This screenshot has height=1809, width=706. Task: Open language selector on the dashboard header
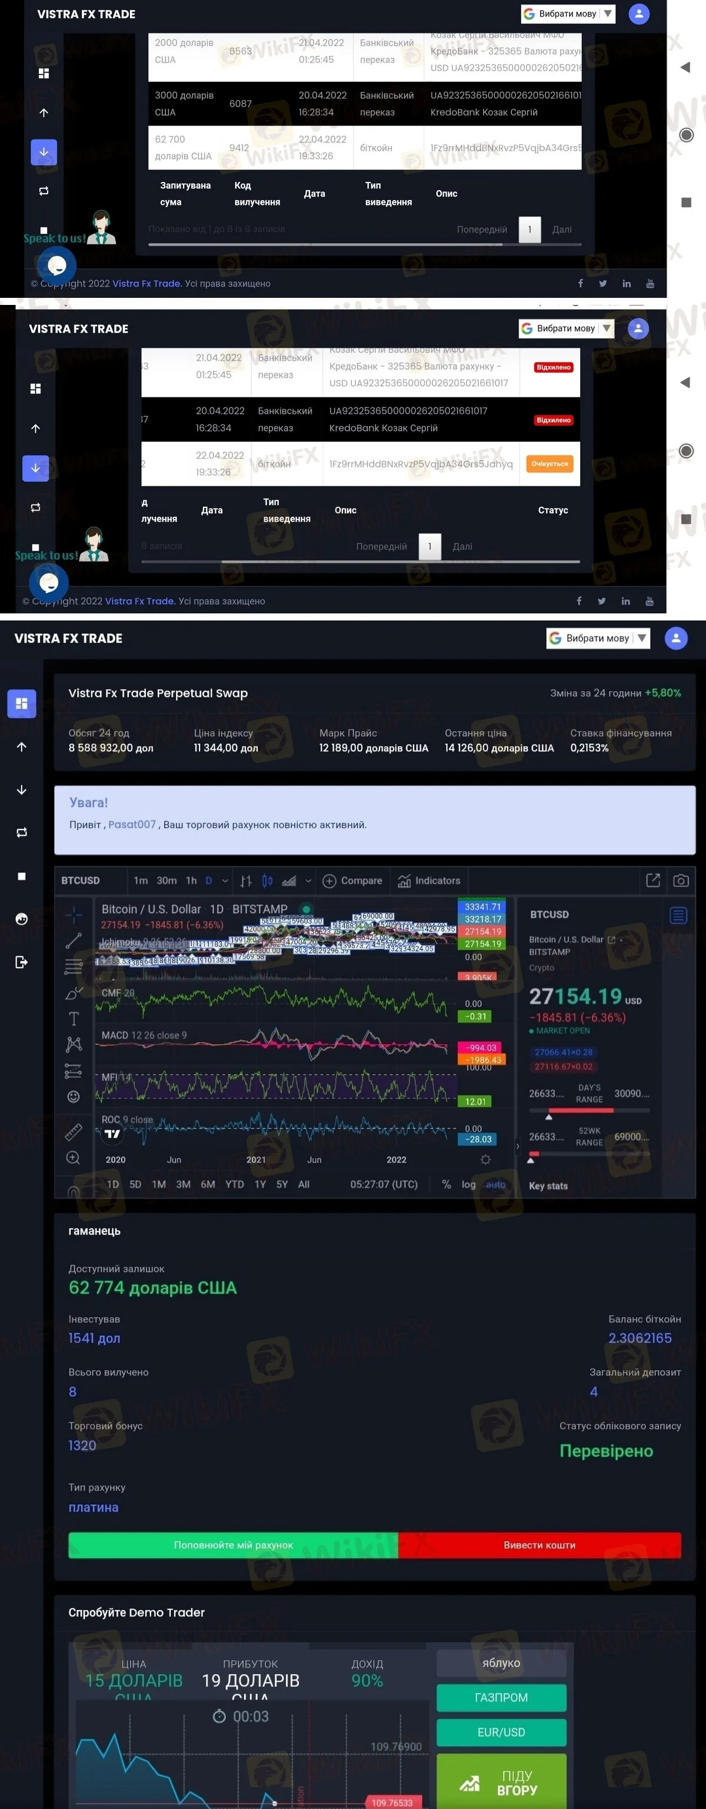coord(598,638)
